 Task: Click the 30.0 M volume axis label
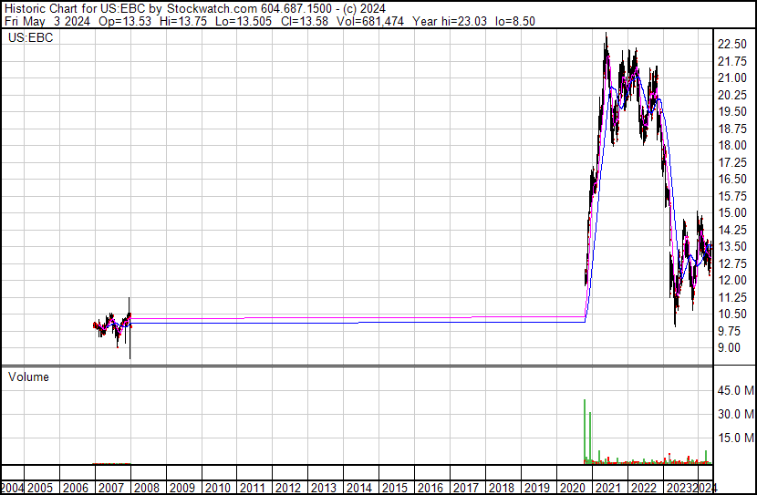coord(735,414)
